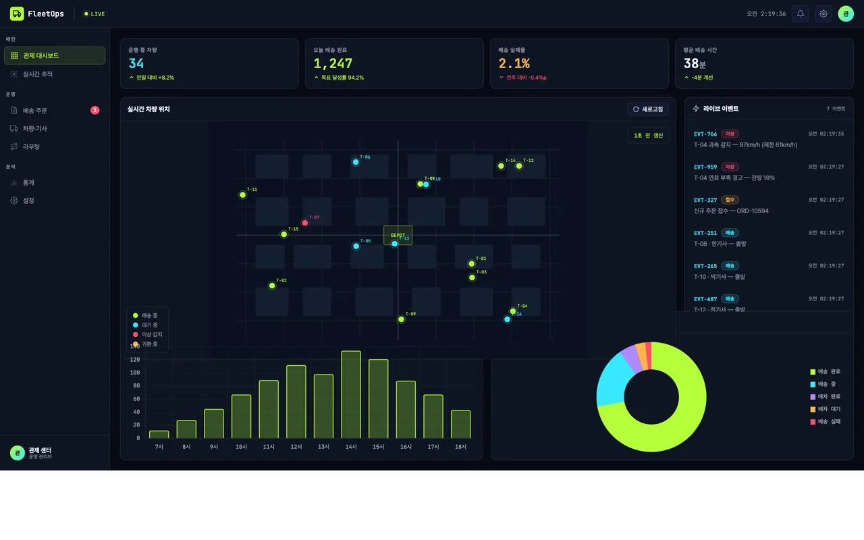
Task: Open 통계 chart icon item
Action: coord(55,182)
